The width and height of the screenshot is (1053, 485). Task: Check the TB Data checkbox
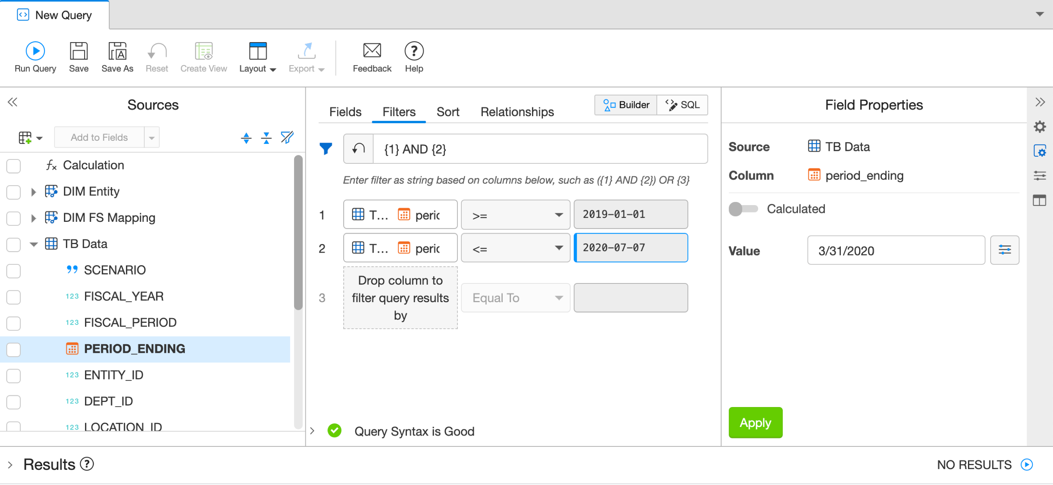point(14,244)
